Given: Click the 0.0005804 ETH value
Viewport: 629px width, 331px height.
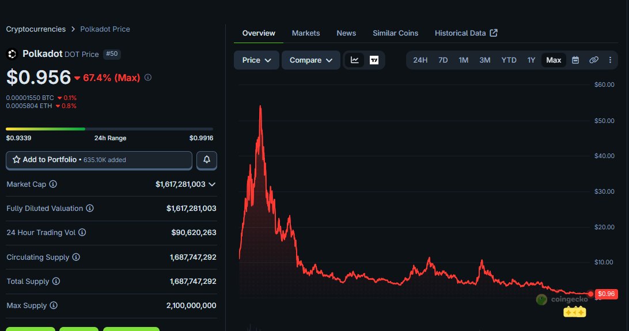Looking at the screenshot, I should click(29, 106).
